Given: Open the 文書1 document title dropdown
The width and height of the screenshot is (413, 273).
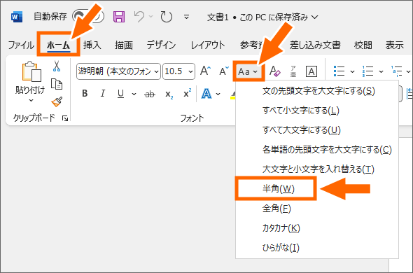Looking at the screenshot, I should pos(314,17).
